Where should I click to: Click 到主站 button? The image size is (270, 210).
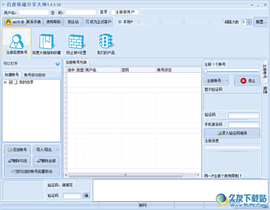pyautogui.click(x=73, y=22)
